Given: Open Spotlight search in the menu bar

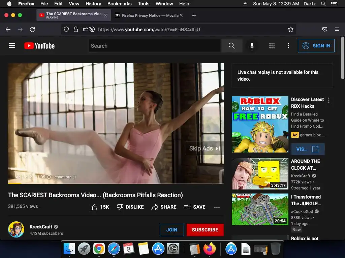Looking at the screenshot, I should (x=323, y=4).
